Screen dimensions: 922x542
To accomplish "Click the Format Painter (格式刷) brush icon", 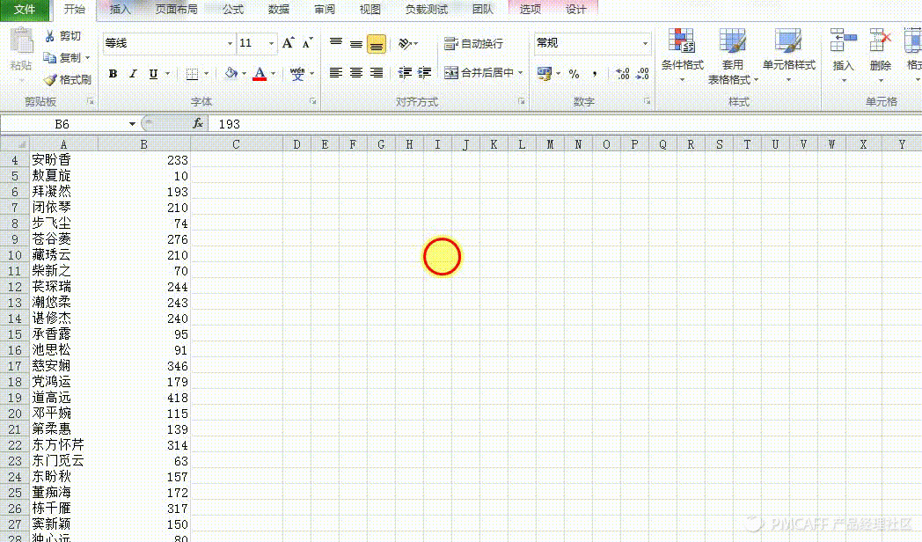I will (x=50, y=80).
